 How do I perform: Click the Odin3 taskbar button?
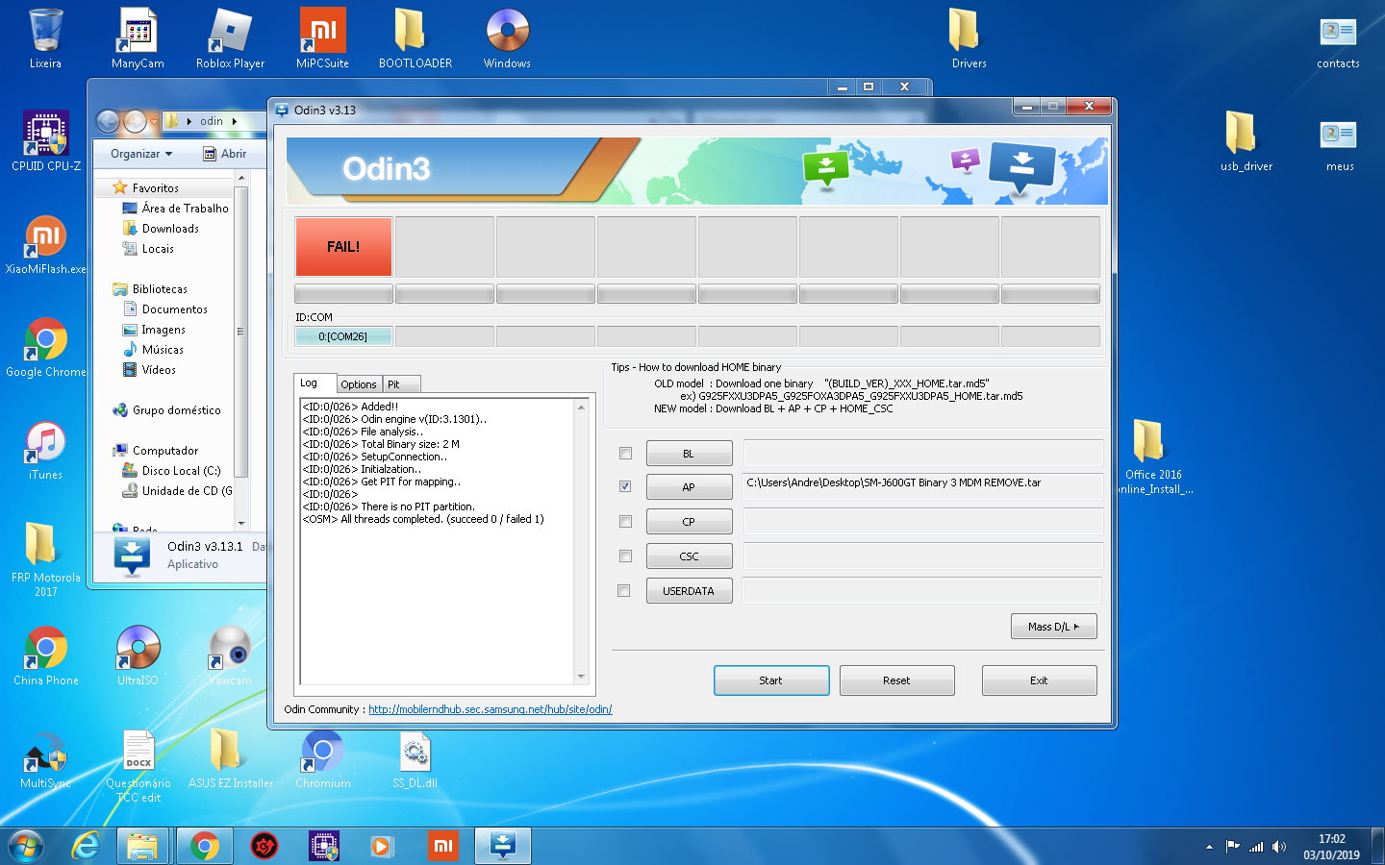pos(503,846)
